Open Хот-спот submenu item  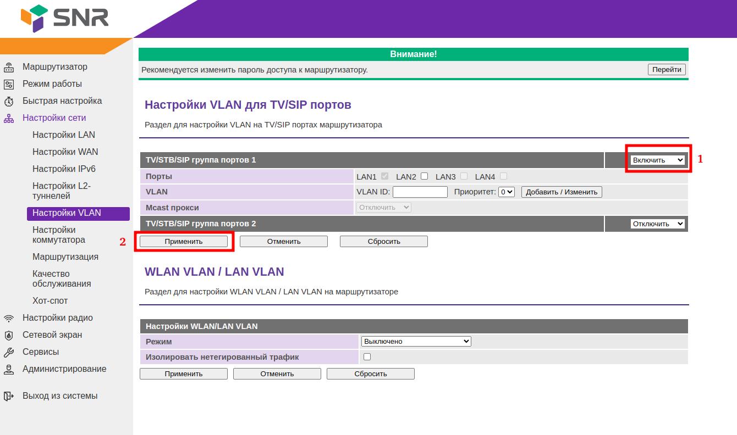pos(50,300)
